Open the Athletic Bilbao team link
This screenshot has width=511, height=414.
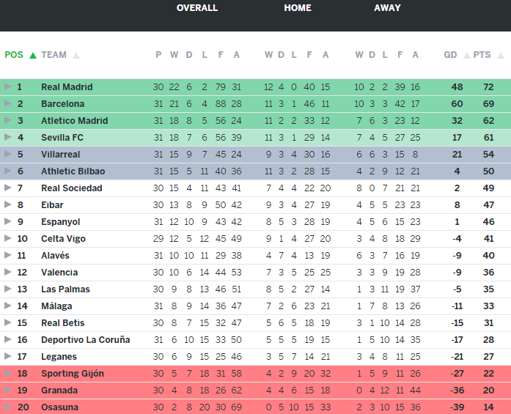[x=73, y=171]
